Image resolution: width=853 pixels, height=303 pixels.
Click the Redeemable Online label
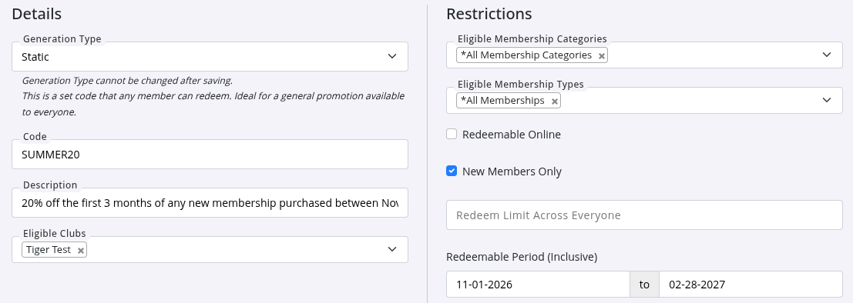(x=512, y=135)
